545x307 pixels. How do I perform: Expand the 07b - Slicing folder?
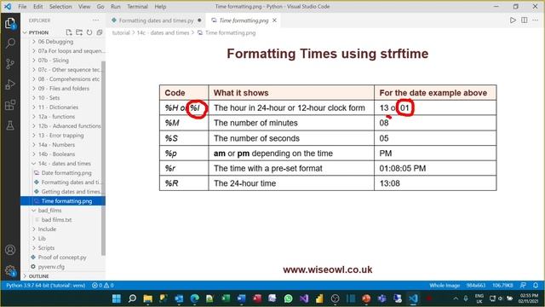53,61
